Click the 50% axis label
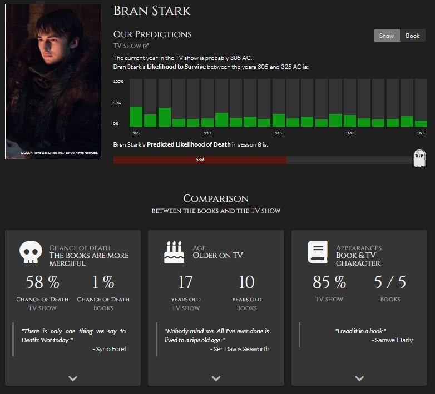 coord(117,103)
